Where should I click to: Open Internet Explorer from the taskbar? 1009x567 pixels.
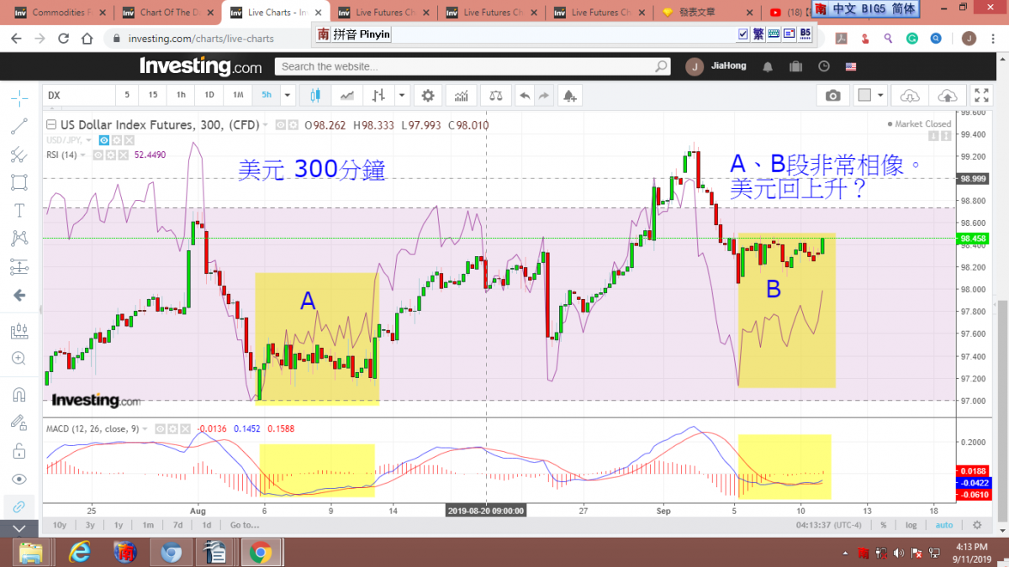coord(81,552)
